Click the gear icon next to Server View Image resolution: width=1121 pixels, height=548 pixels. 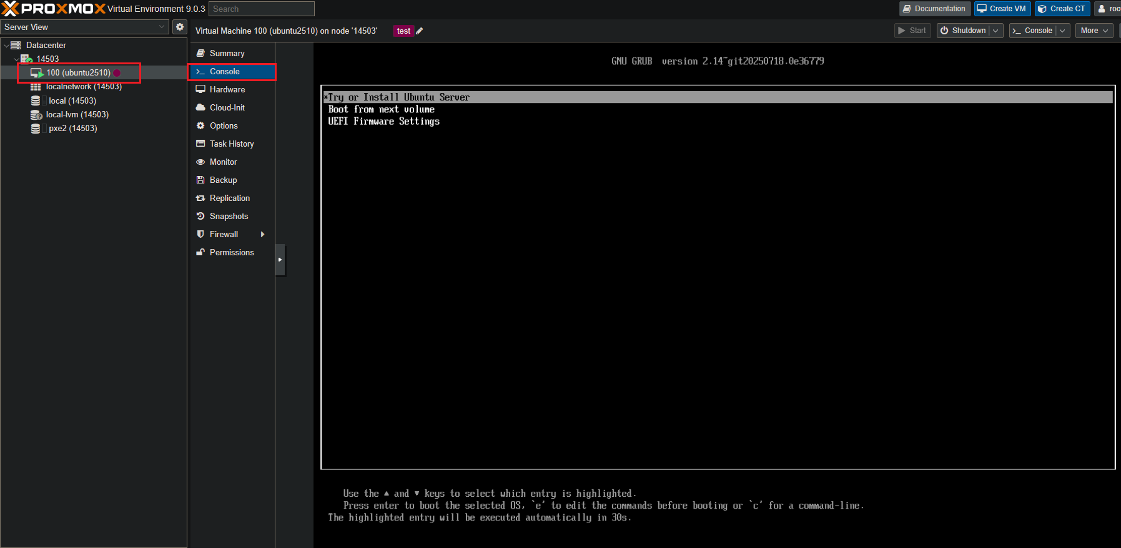pyautogui.click(x=180, y=27)
